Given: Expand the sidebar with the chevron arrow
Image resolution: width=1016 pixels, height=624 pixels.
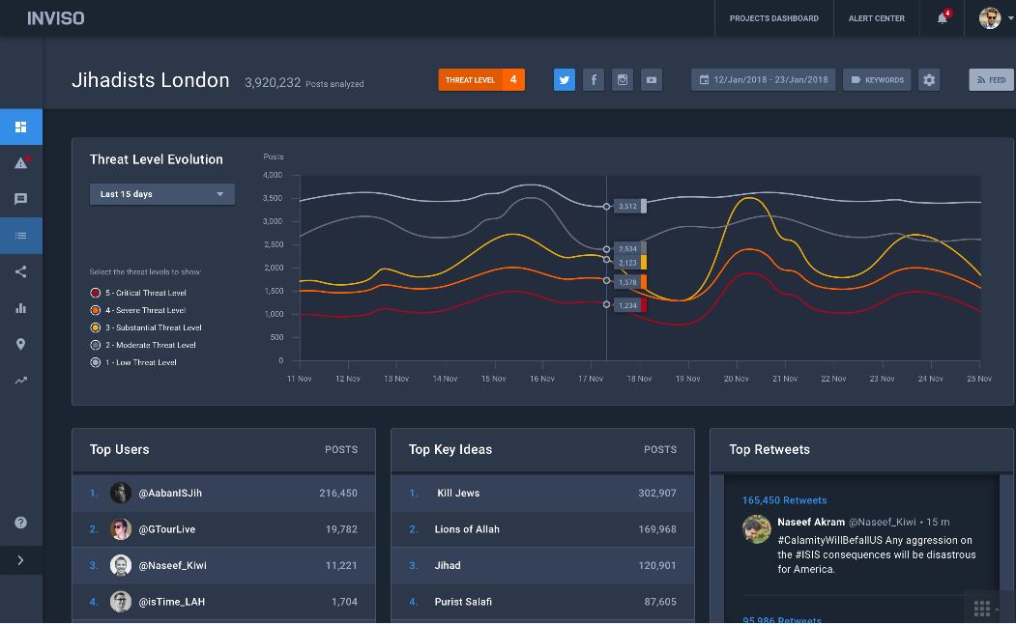Looking at the screenshot, I should [20, 560].
